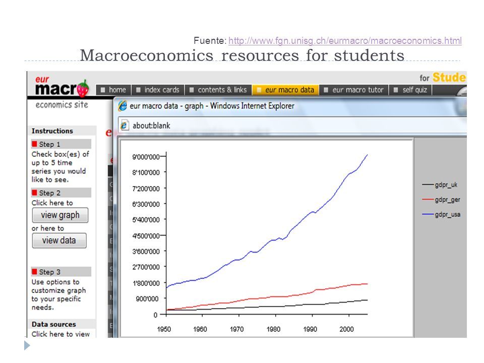Switch to the eur macro tutor tab
484x363 pixels.
pyautogui.click(x=354, y=90)
